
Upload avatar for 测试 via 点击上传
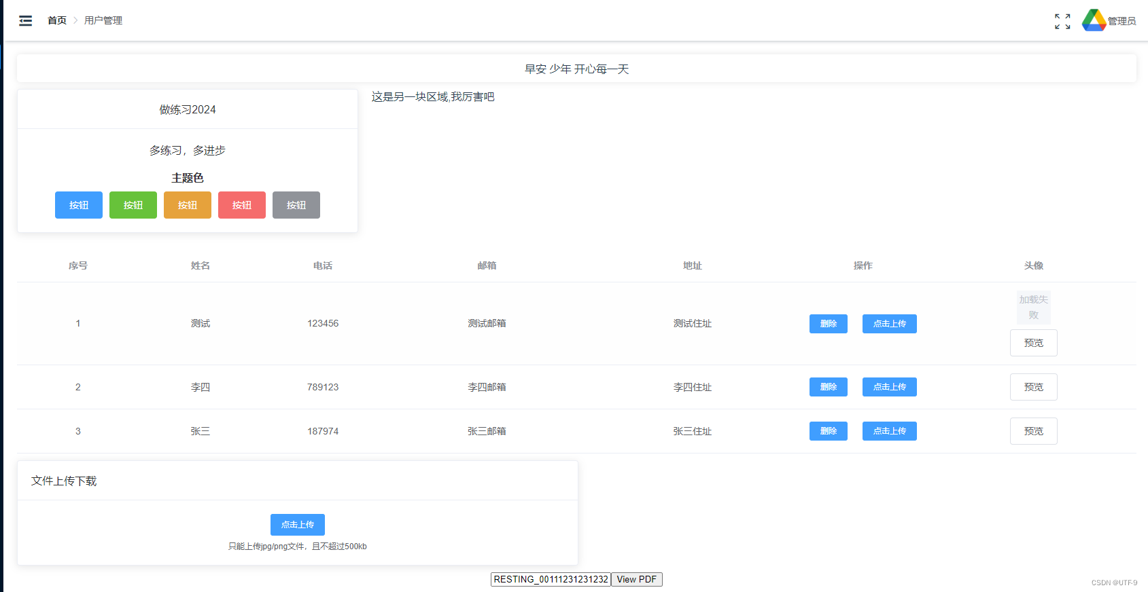890,324
